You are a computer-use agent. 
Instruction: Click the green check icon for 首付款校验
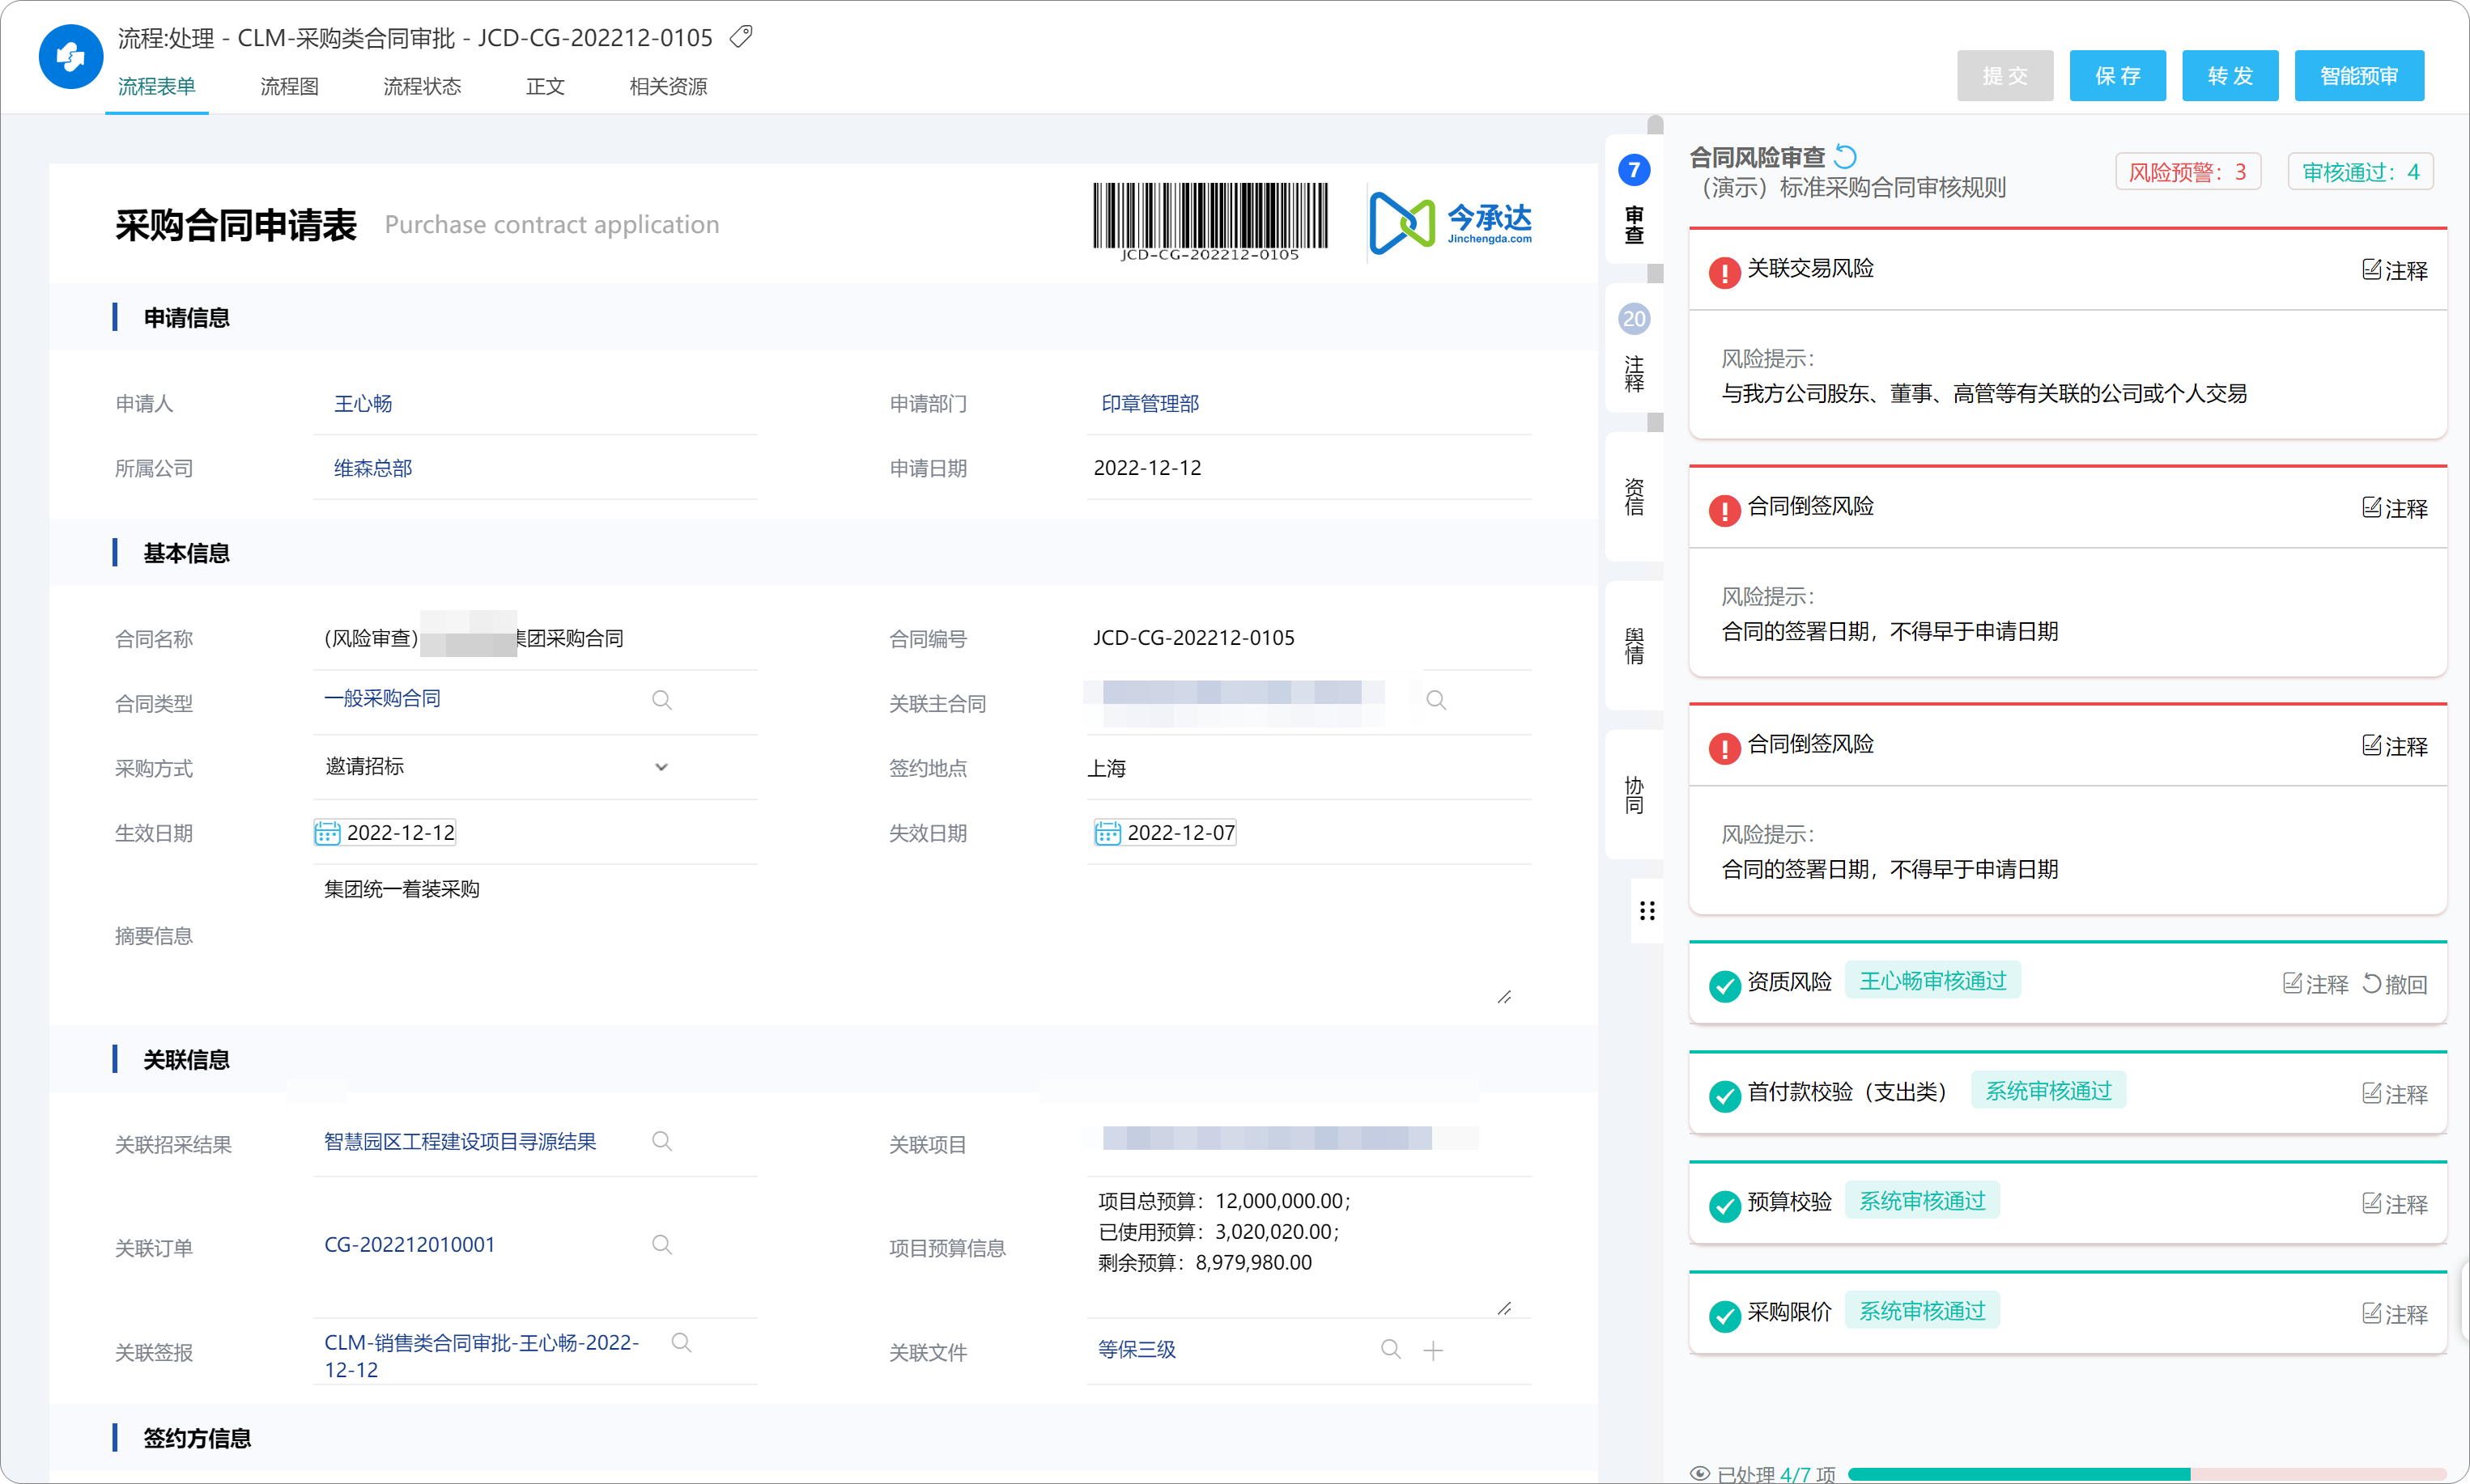[1724, 1096]
